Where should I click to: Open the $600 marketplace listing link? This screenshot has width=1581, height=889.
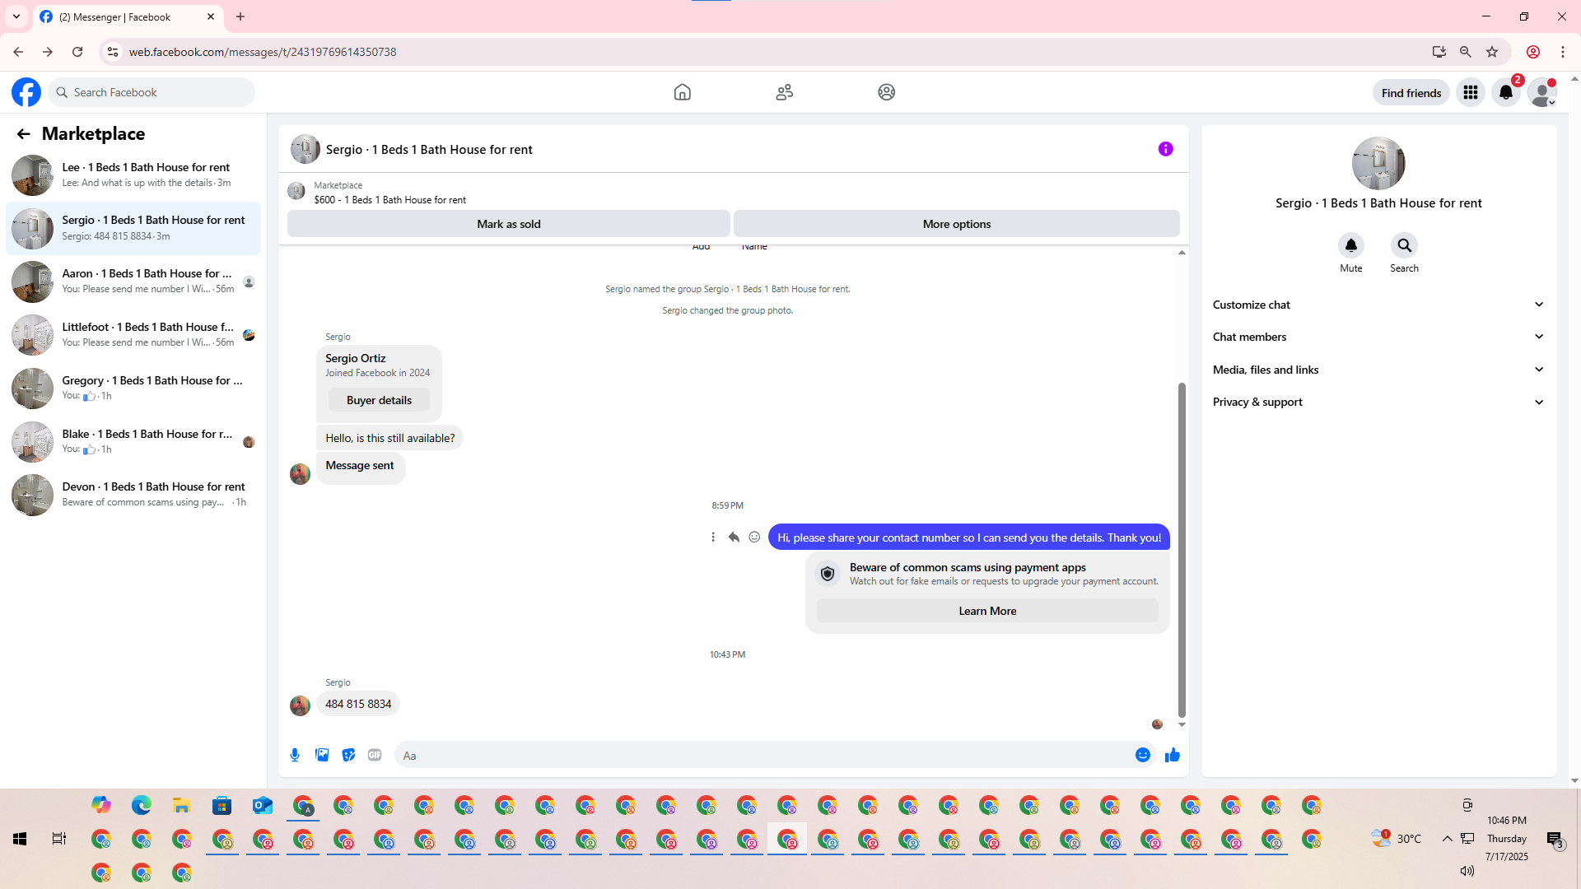[389, 200]
